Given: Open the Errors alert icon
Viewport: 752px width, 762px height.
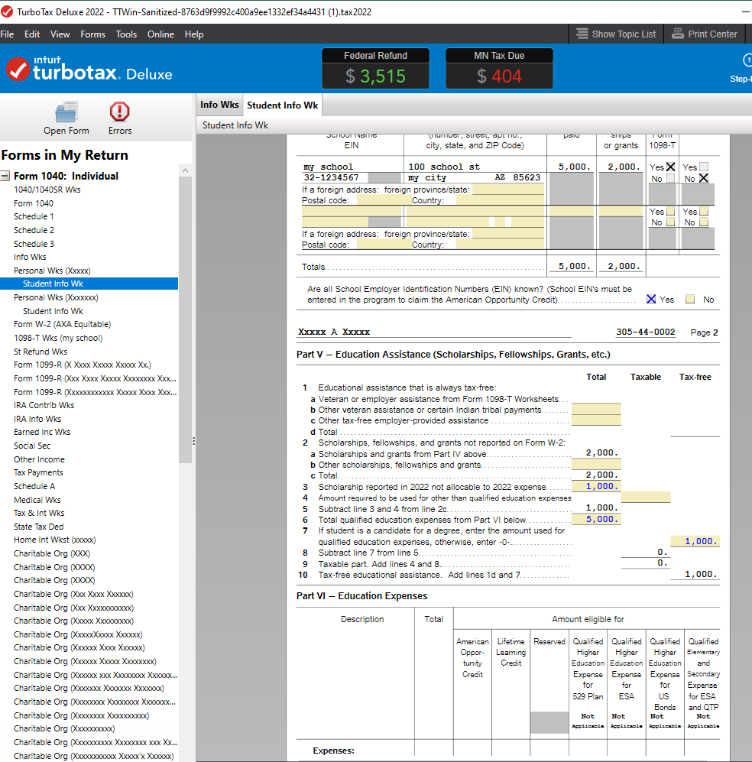Looking at the screenshot, I should tap(119, 112).
